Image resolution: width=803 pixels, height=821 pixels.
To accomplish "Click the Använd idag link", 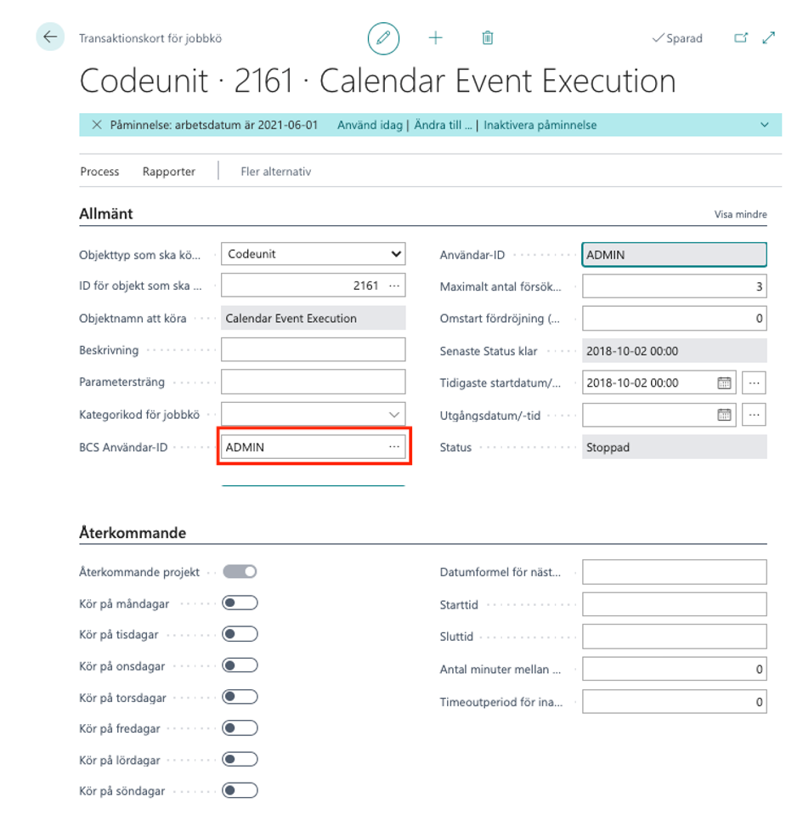I will (x=370, y=125).
